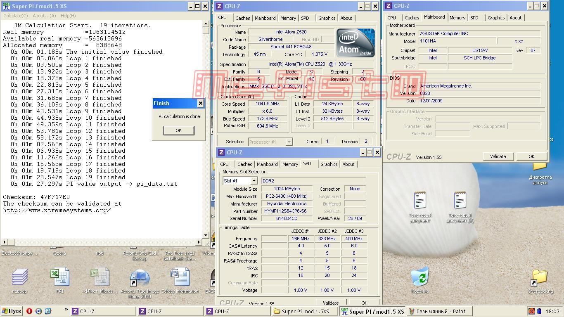Click the third quick launch icon beside the media player

(48, 311)
